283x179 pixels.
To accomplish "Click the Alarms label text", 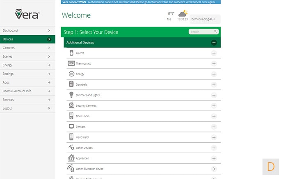I will (x=80, y=53).
